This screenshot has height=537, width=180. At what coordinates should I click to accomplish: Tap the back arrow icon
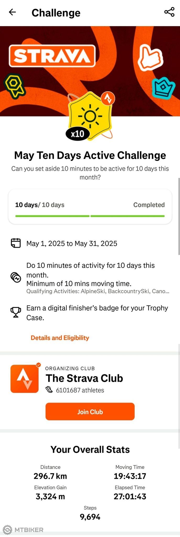(x=12, y=12)
